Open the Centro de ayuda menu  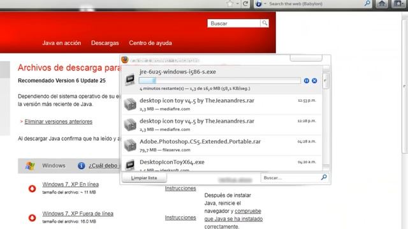(150, 43)
